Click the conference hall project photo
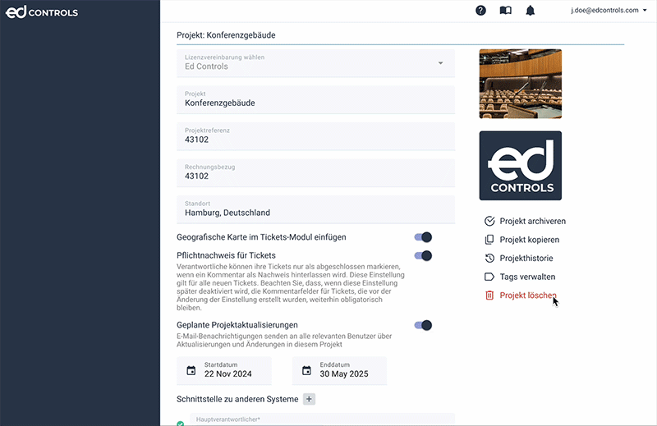 [x=520, y=84]
